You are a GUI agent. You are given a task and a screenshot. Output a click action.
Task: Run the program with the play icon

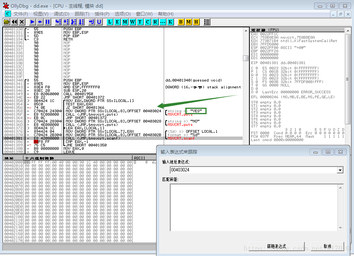[32, 22]
